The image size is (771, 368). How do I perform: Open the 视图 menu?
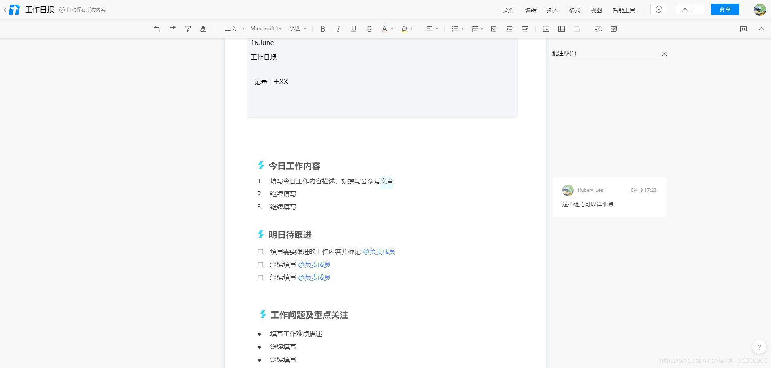596,10
